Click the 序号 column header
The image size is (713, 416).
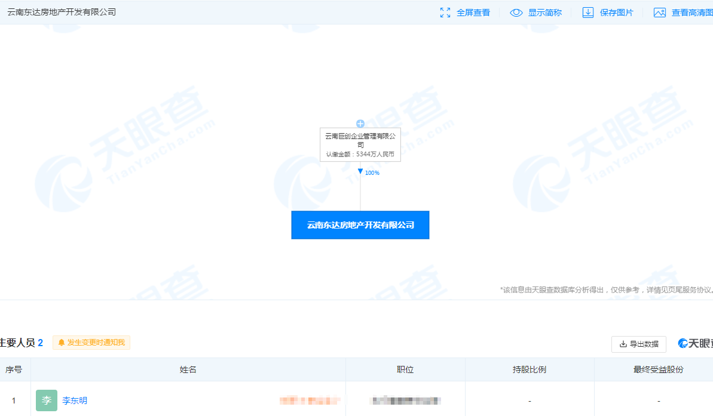click(x=14, y=369)
